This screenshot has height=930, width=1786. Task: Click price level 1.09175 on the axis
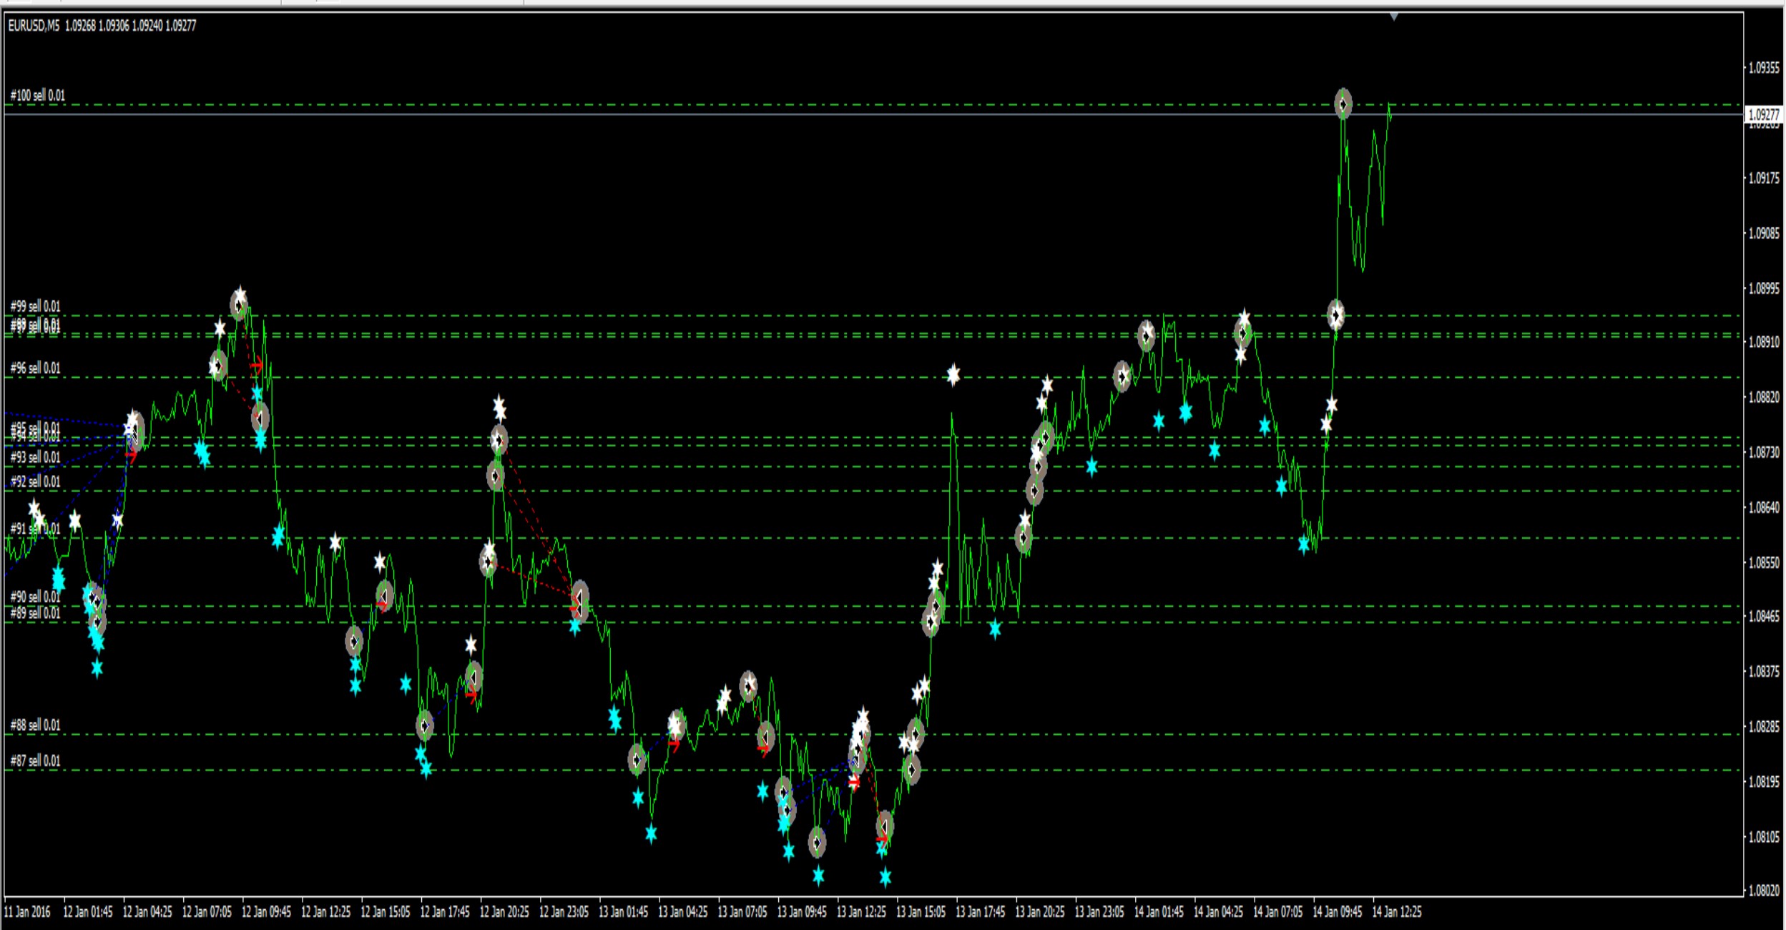(1764, 178)
